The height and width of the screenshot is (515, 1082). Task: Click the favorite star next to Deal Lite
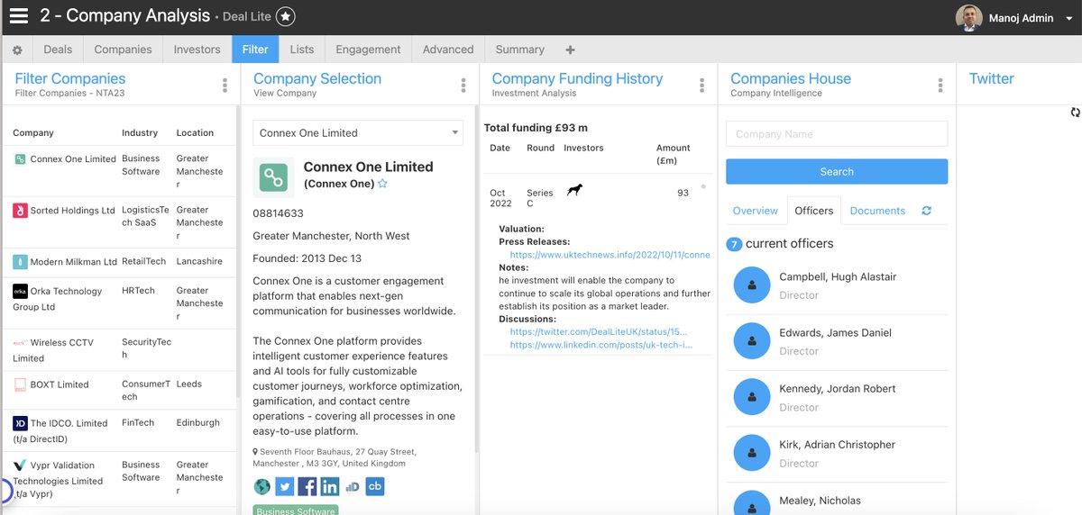pyautogui.click(x=285, y=16)
